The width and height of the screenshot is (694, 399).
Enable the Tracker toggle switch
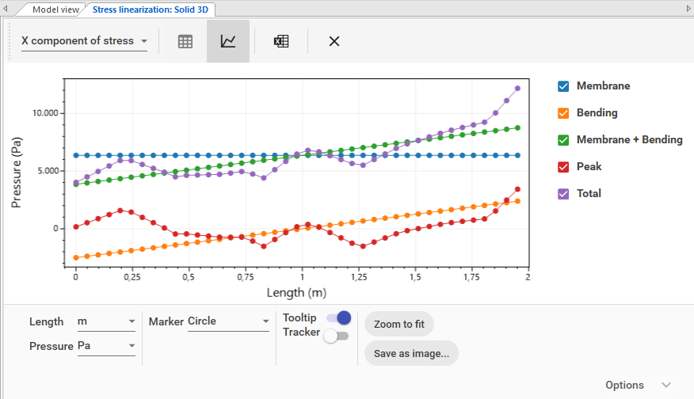tap(337, 336)
